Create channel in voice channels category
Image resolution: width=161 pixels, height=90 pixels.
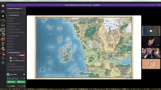24,36
